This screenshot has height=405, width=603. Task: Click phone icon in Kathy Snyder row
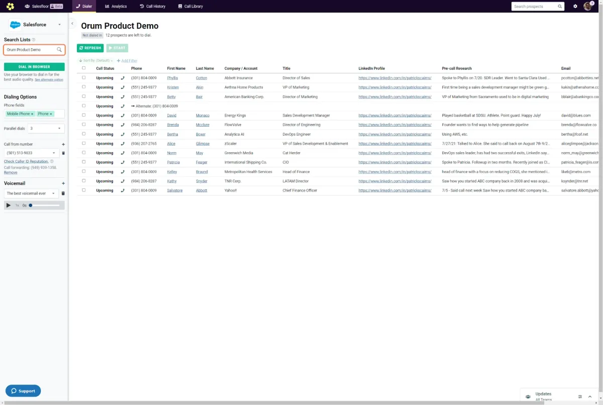pos(123,181)
